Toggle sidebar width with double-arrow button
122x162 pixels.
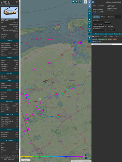pyautogui.click(x=93, y=2)
